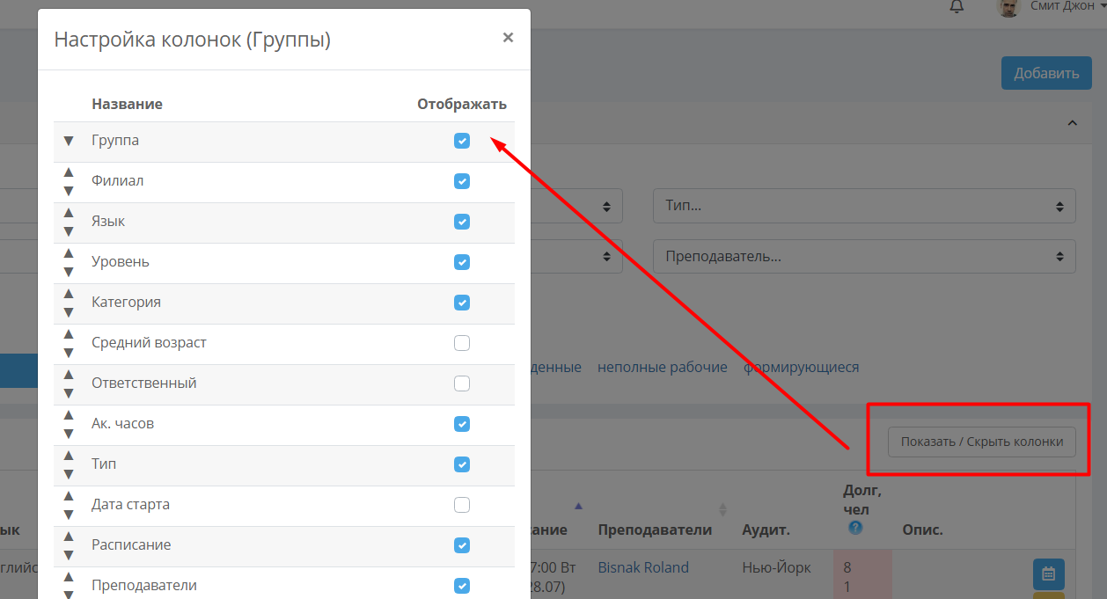Move the Группа row down
The image size is (1107, 599).
click(69, 142)
